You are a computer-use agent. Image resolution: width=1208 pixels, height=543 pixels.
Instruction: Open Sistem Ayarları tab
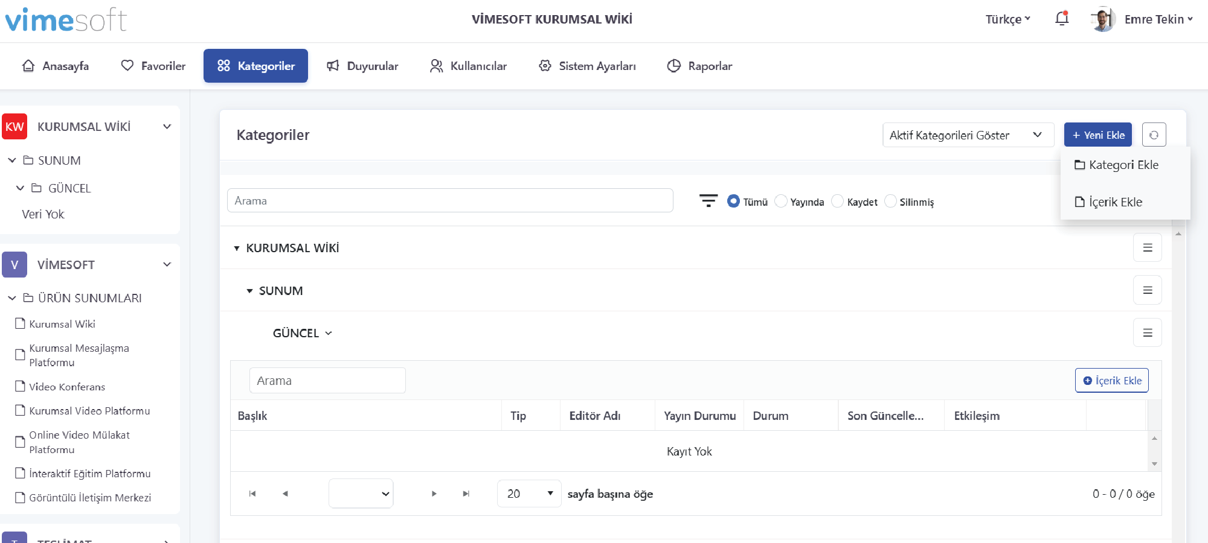(587, 66)
